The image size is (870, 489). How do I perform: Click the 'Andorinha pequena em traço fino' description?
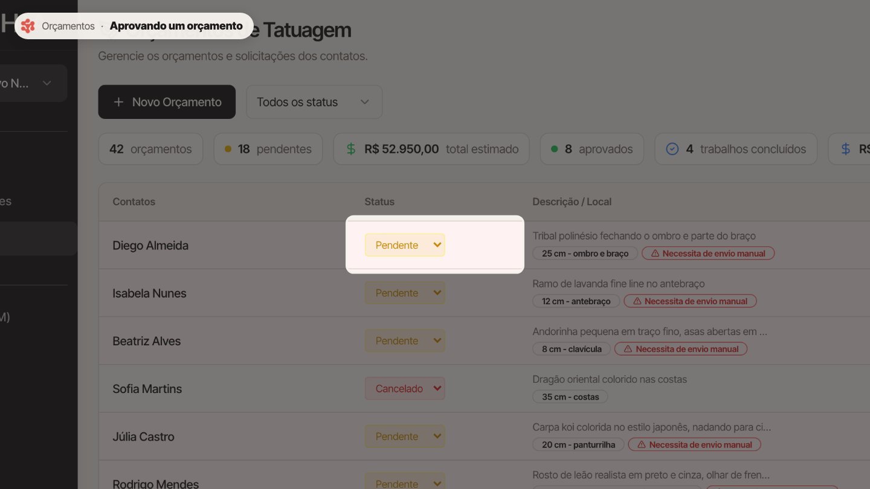click(x=650, y=332)
